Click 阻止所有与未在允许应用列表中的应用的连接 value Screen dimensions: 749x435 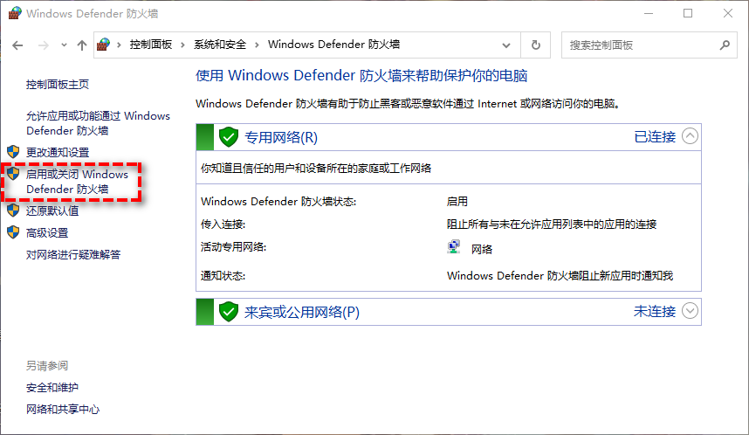[x=552, y=224]
